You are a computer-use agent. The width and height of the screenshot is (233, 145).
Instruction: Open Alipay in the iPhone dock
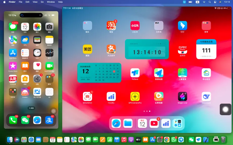(49, 120)
